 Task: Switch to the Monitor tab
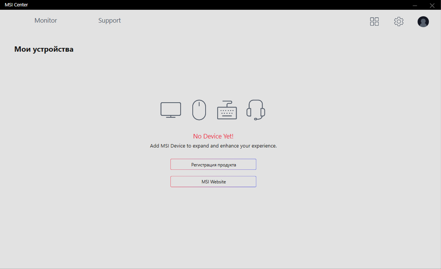point(46,20)
